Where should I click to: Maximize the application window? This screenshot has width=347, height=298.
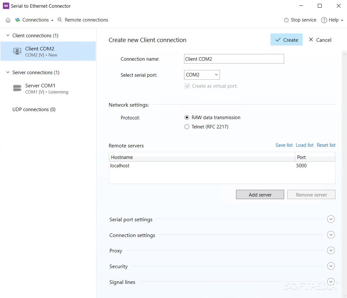pos(320,6)
